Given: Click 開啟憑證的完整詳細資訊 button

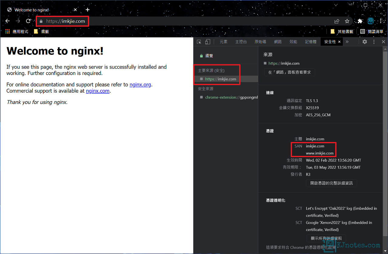Looking at the screenshot, I should pos(332,183).
